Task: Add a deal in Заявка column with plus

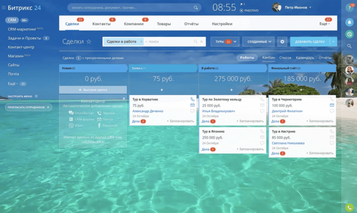Action: (162, 90)
